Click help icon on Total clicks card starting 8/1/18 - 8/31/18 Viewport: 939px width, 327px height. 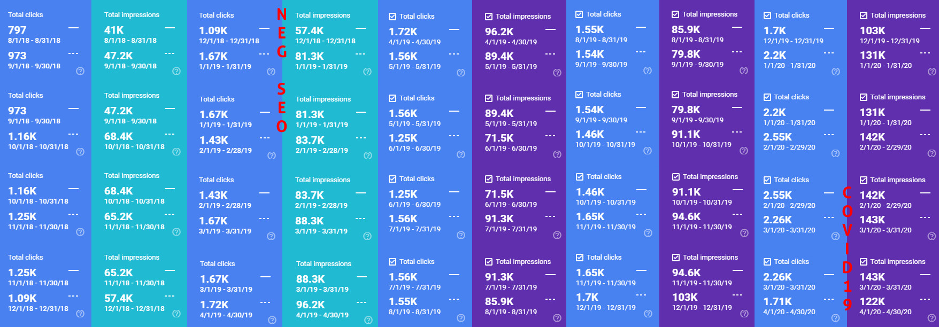80,71
